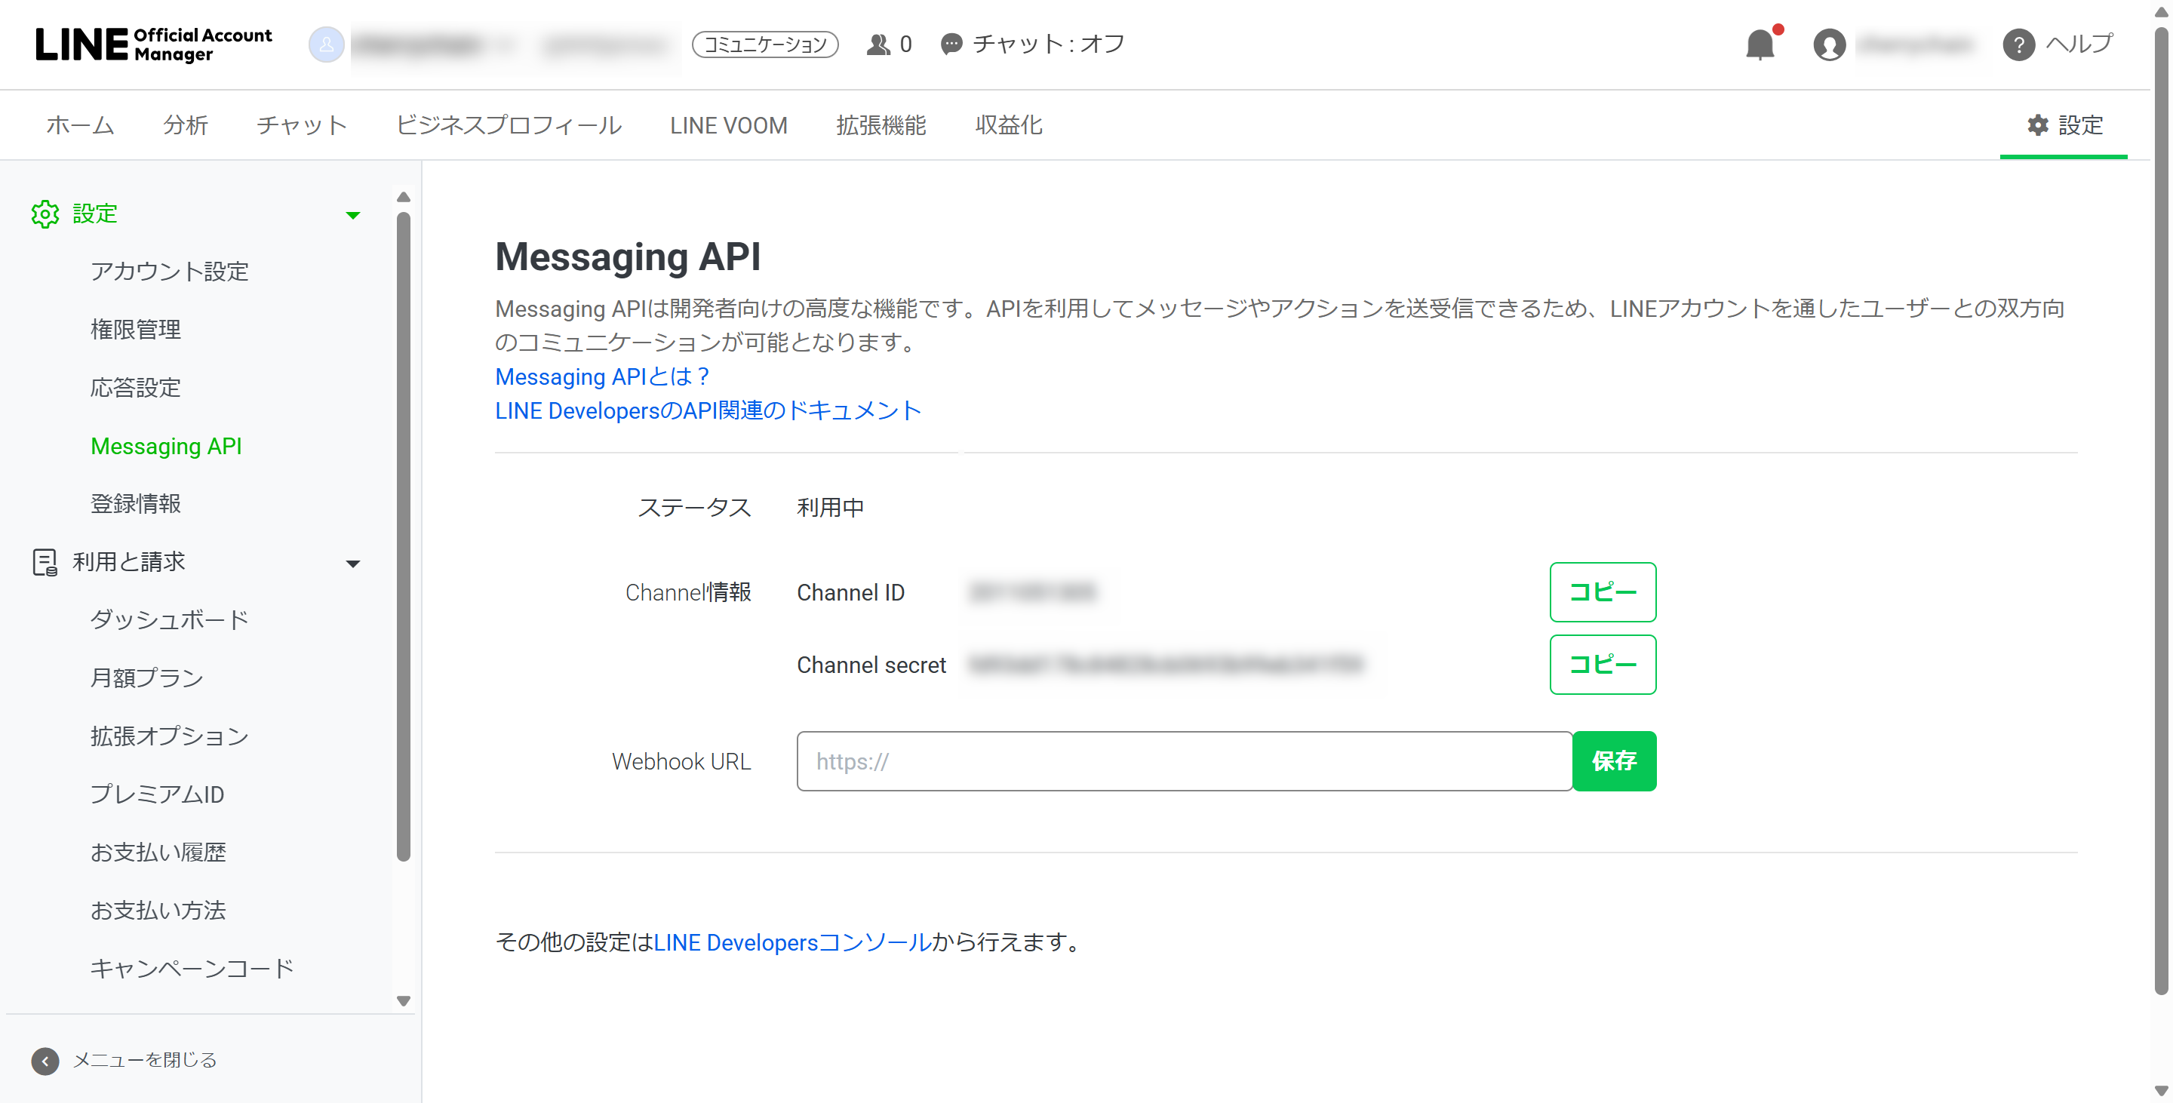Select 応答設定 in the sidebar
Screen dimensions: 2173x1103
coord(136,388)
